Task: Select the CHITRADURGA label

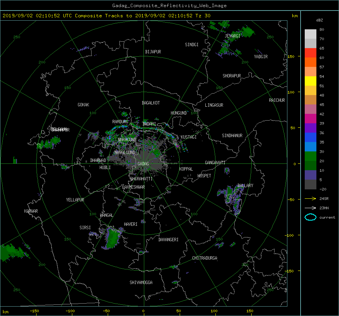Action: [205, 258]
